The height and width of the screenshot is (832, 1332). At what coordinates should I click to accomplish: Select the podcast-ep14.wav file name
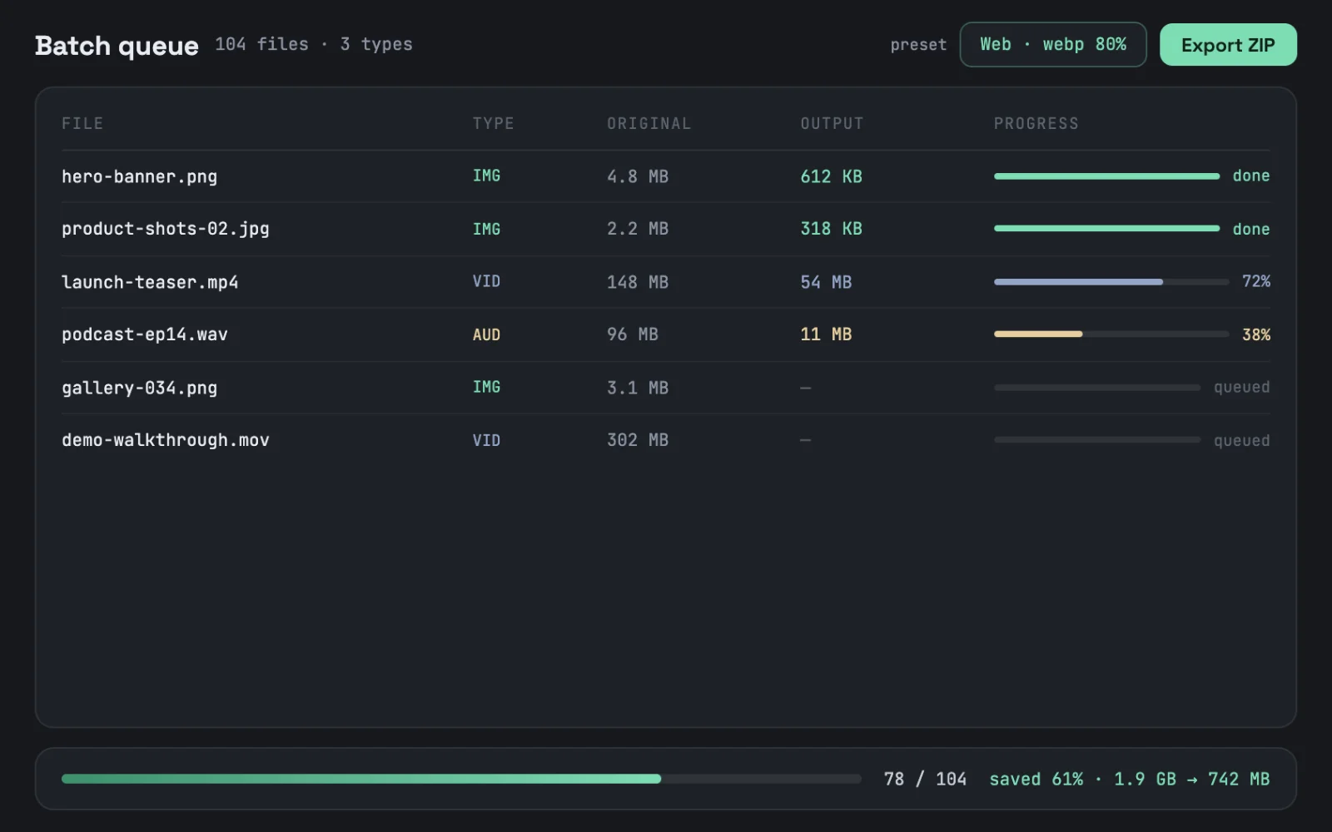pos(144,334)
